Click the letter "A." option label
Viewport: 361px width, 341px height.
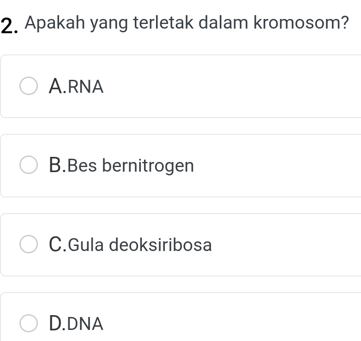pos(57,86)
